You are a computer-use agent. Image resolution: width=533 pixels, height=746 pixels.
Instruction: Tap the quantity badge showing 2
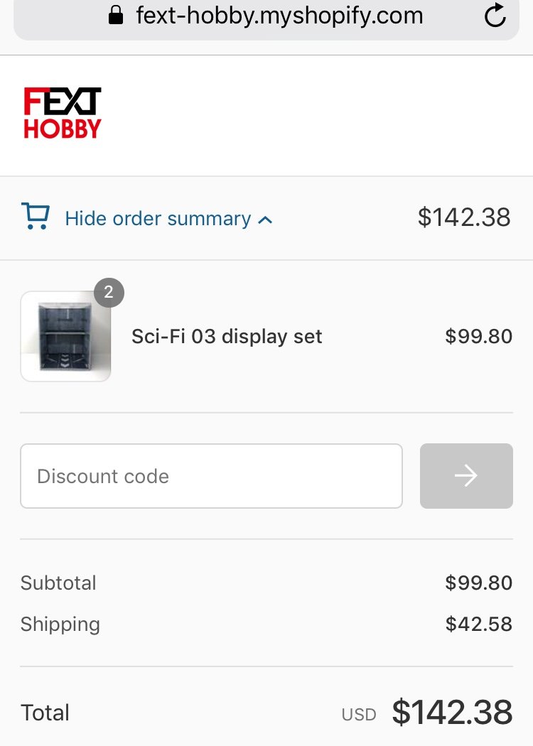109,292
